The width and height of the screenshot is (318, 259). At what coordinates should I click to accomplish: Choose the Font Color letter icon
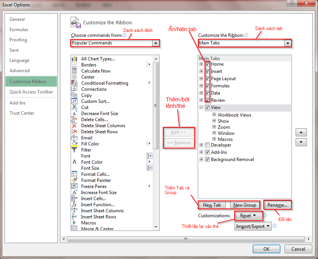pos(74,162)
